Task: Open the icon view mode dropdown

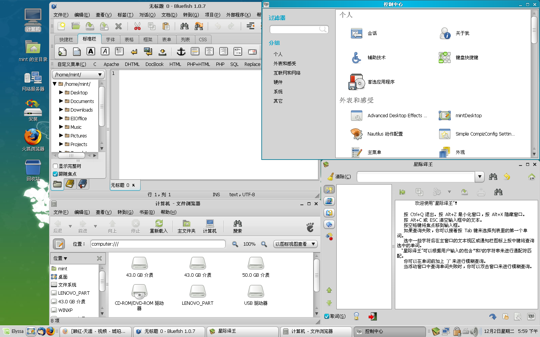Action: (x=295, y=244)
